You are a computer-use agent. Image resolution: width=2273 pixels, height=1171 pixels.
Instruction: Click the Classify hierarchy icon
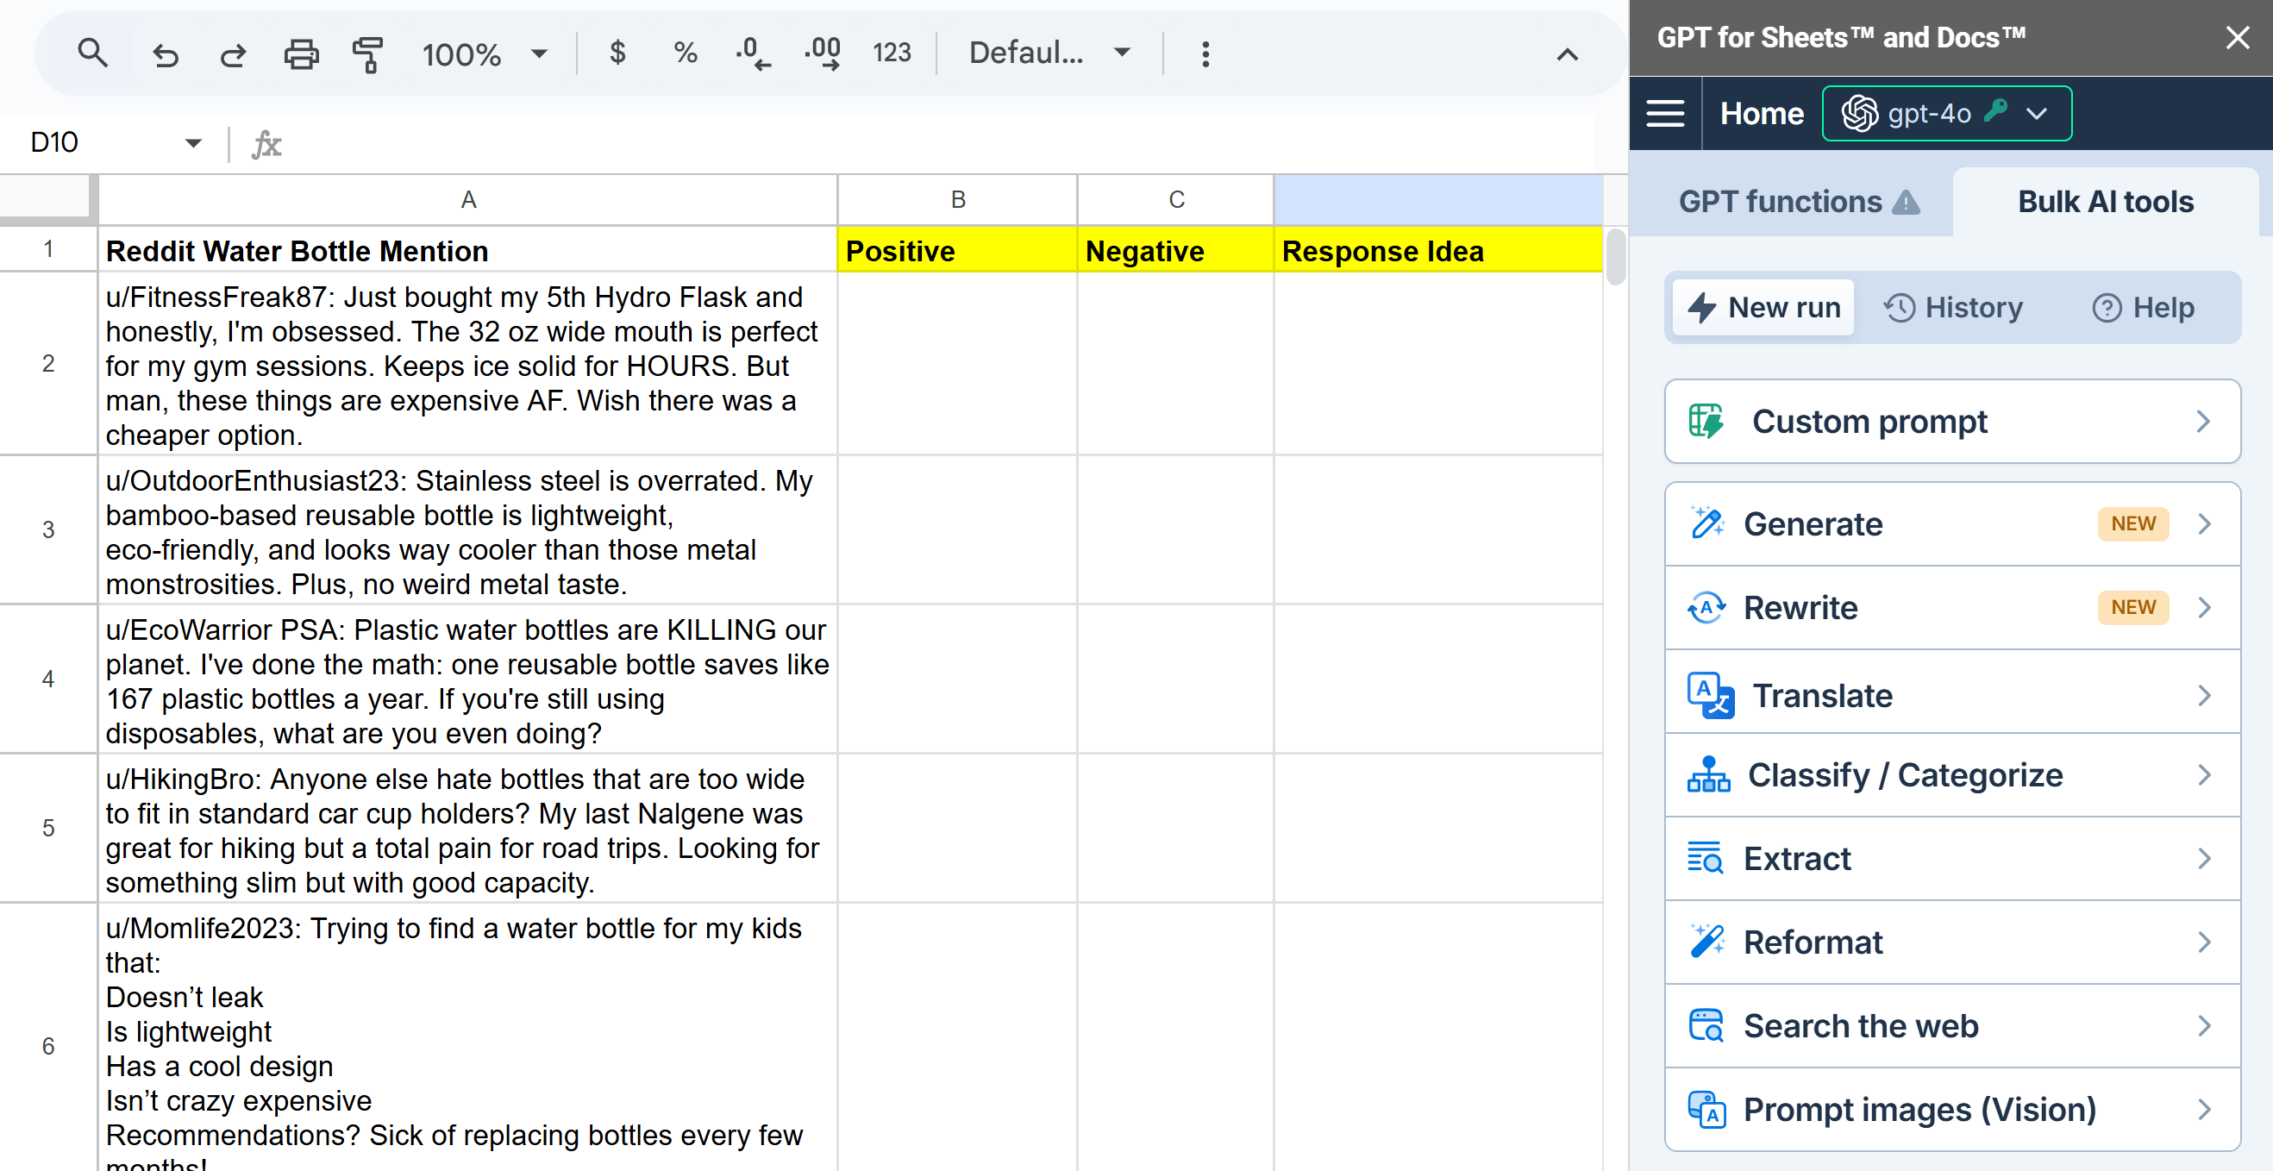tap(1708, 775)
